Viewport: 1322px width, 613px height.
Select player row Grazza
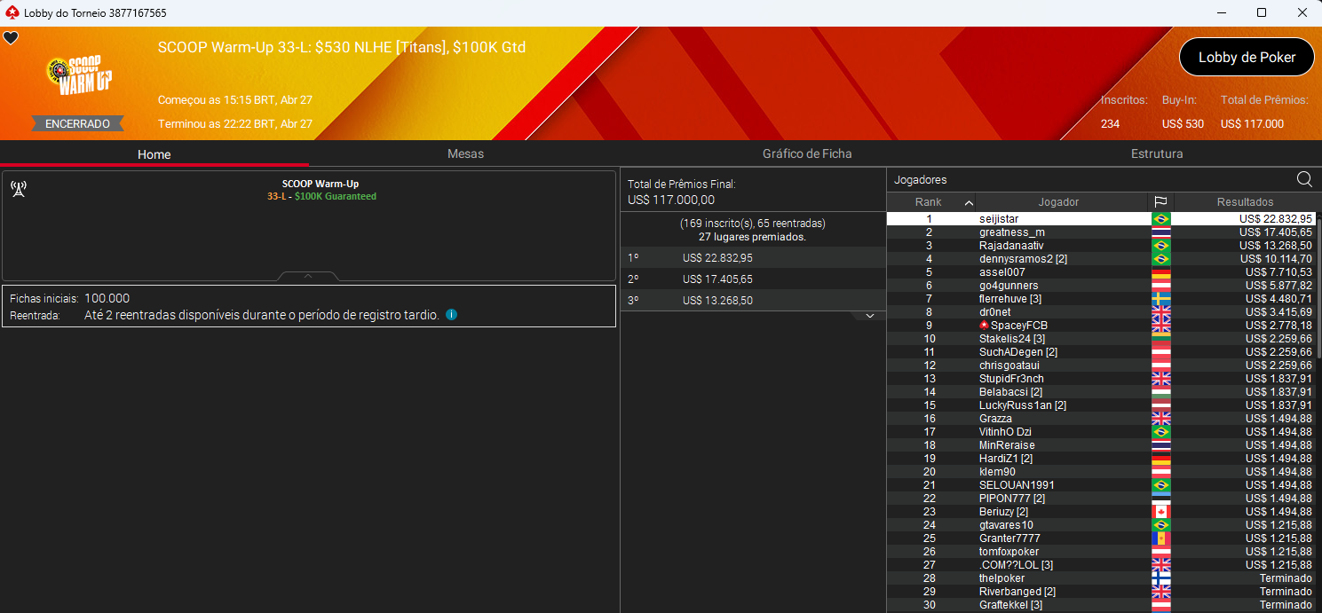click(x=1101, y=419)
